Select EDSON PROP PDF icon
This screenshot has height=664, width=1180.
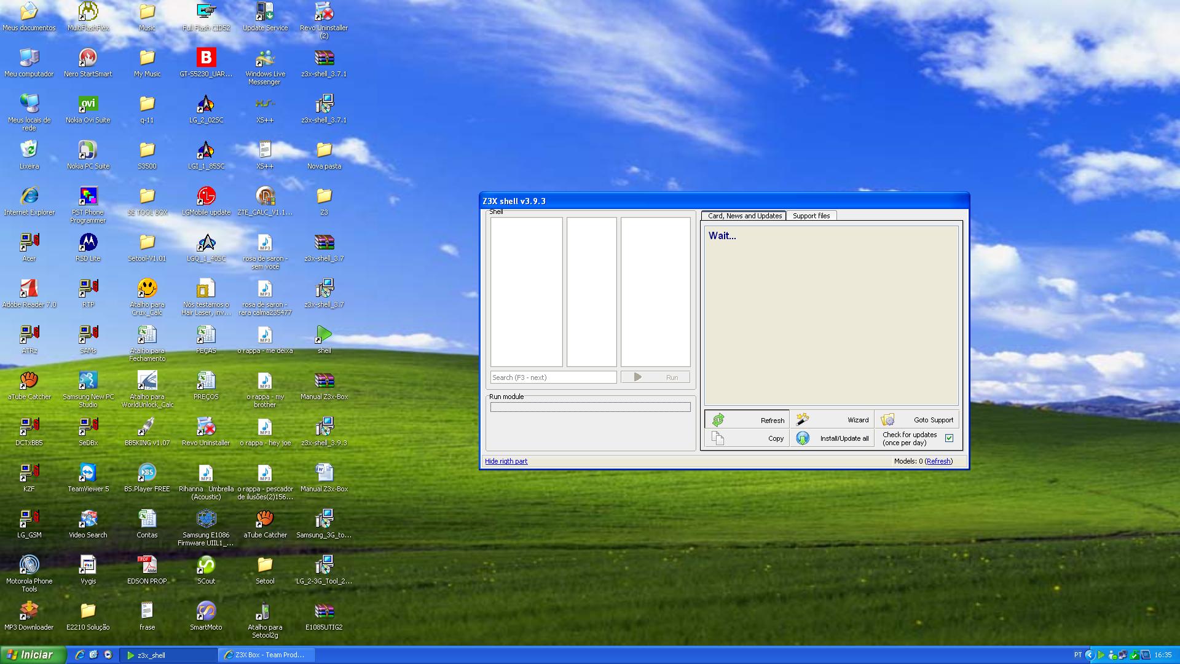(147, 570)
